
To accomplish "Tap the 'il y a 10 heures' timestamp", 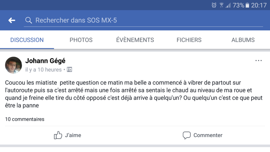I will click(x=44, y=70).
